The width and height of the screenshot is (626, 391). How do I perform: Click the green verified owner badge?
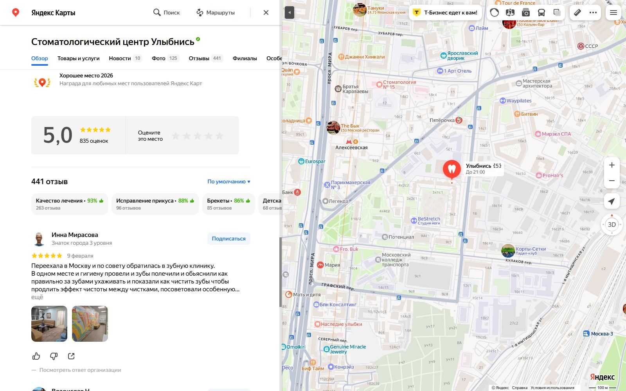click(x=198, y=39)
